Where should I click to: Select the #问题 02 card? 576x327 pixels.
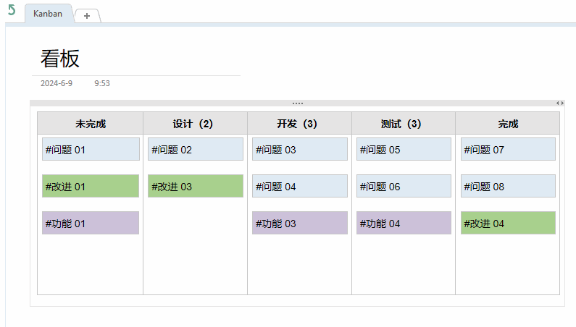(x=196, y=149)
